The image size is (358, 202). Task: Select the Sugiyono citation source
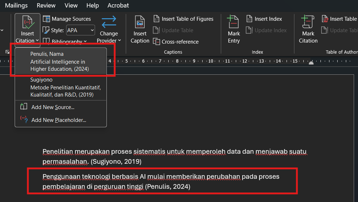(61, 87)
